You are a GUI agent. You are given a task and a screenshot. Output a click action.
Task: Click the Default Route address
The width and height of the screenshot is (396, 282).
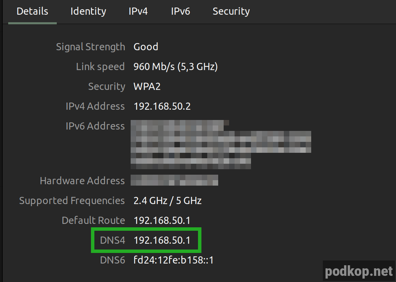[x=162, y=220]
